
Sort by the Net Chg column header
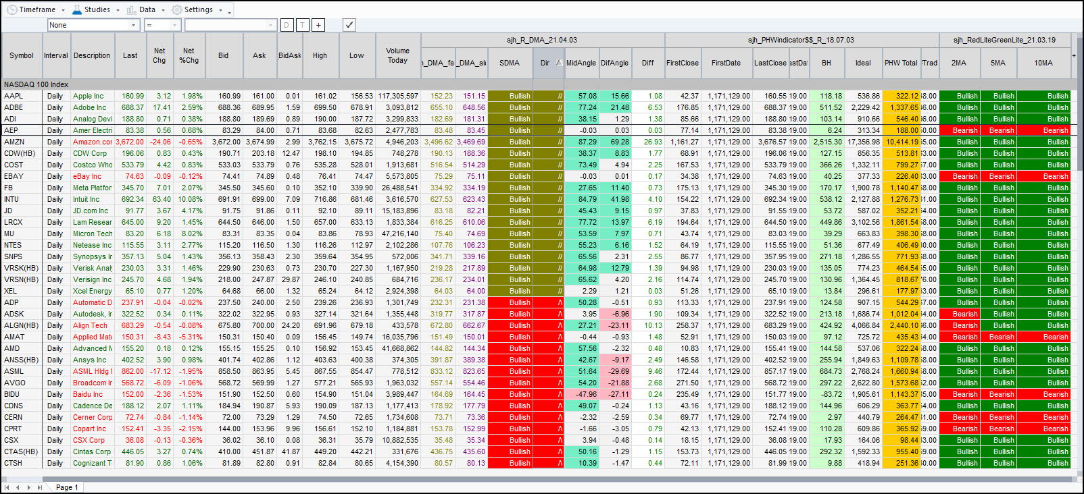click(x=159, y=55)
